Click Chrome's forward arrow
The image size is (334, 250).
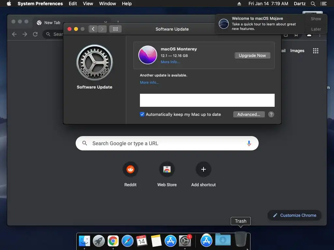click(25, 34)
